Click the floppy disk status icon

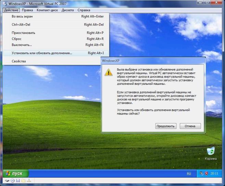pos(18,181)
